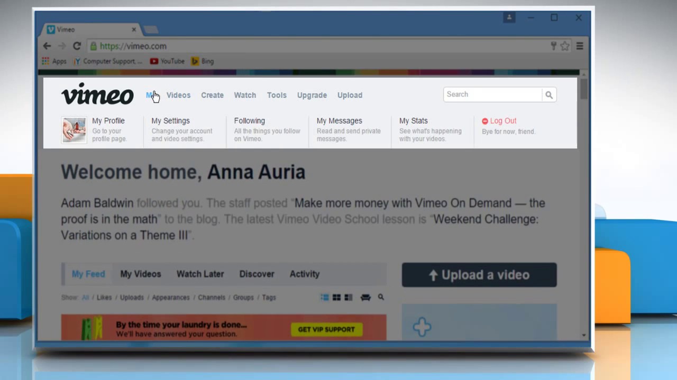This screenshot has height=380, width=677.
Task: Open the Make more money blog link
Action: coord(303,211)
